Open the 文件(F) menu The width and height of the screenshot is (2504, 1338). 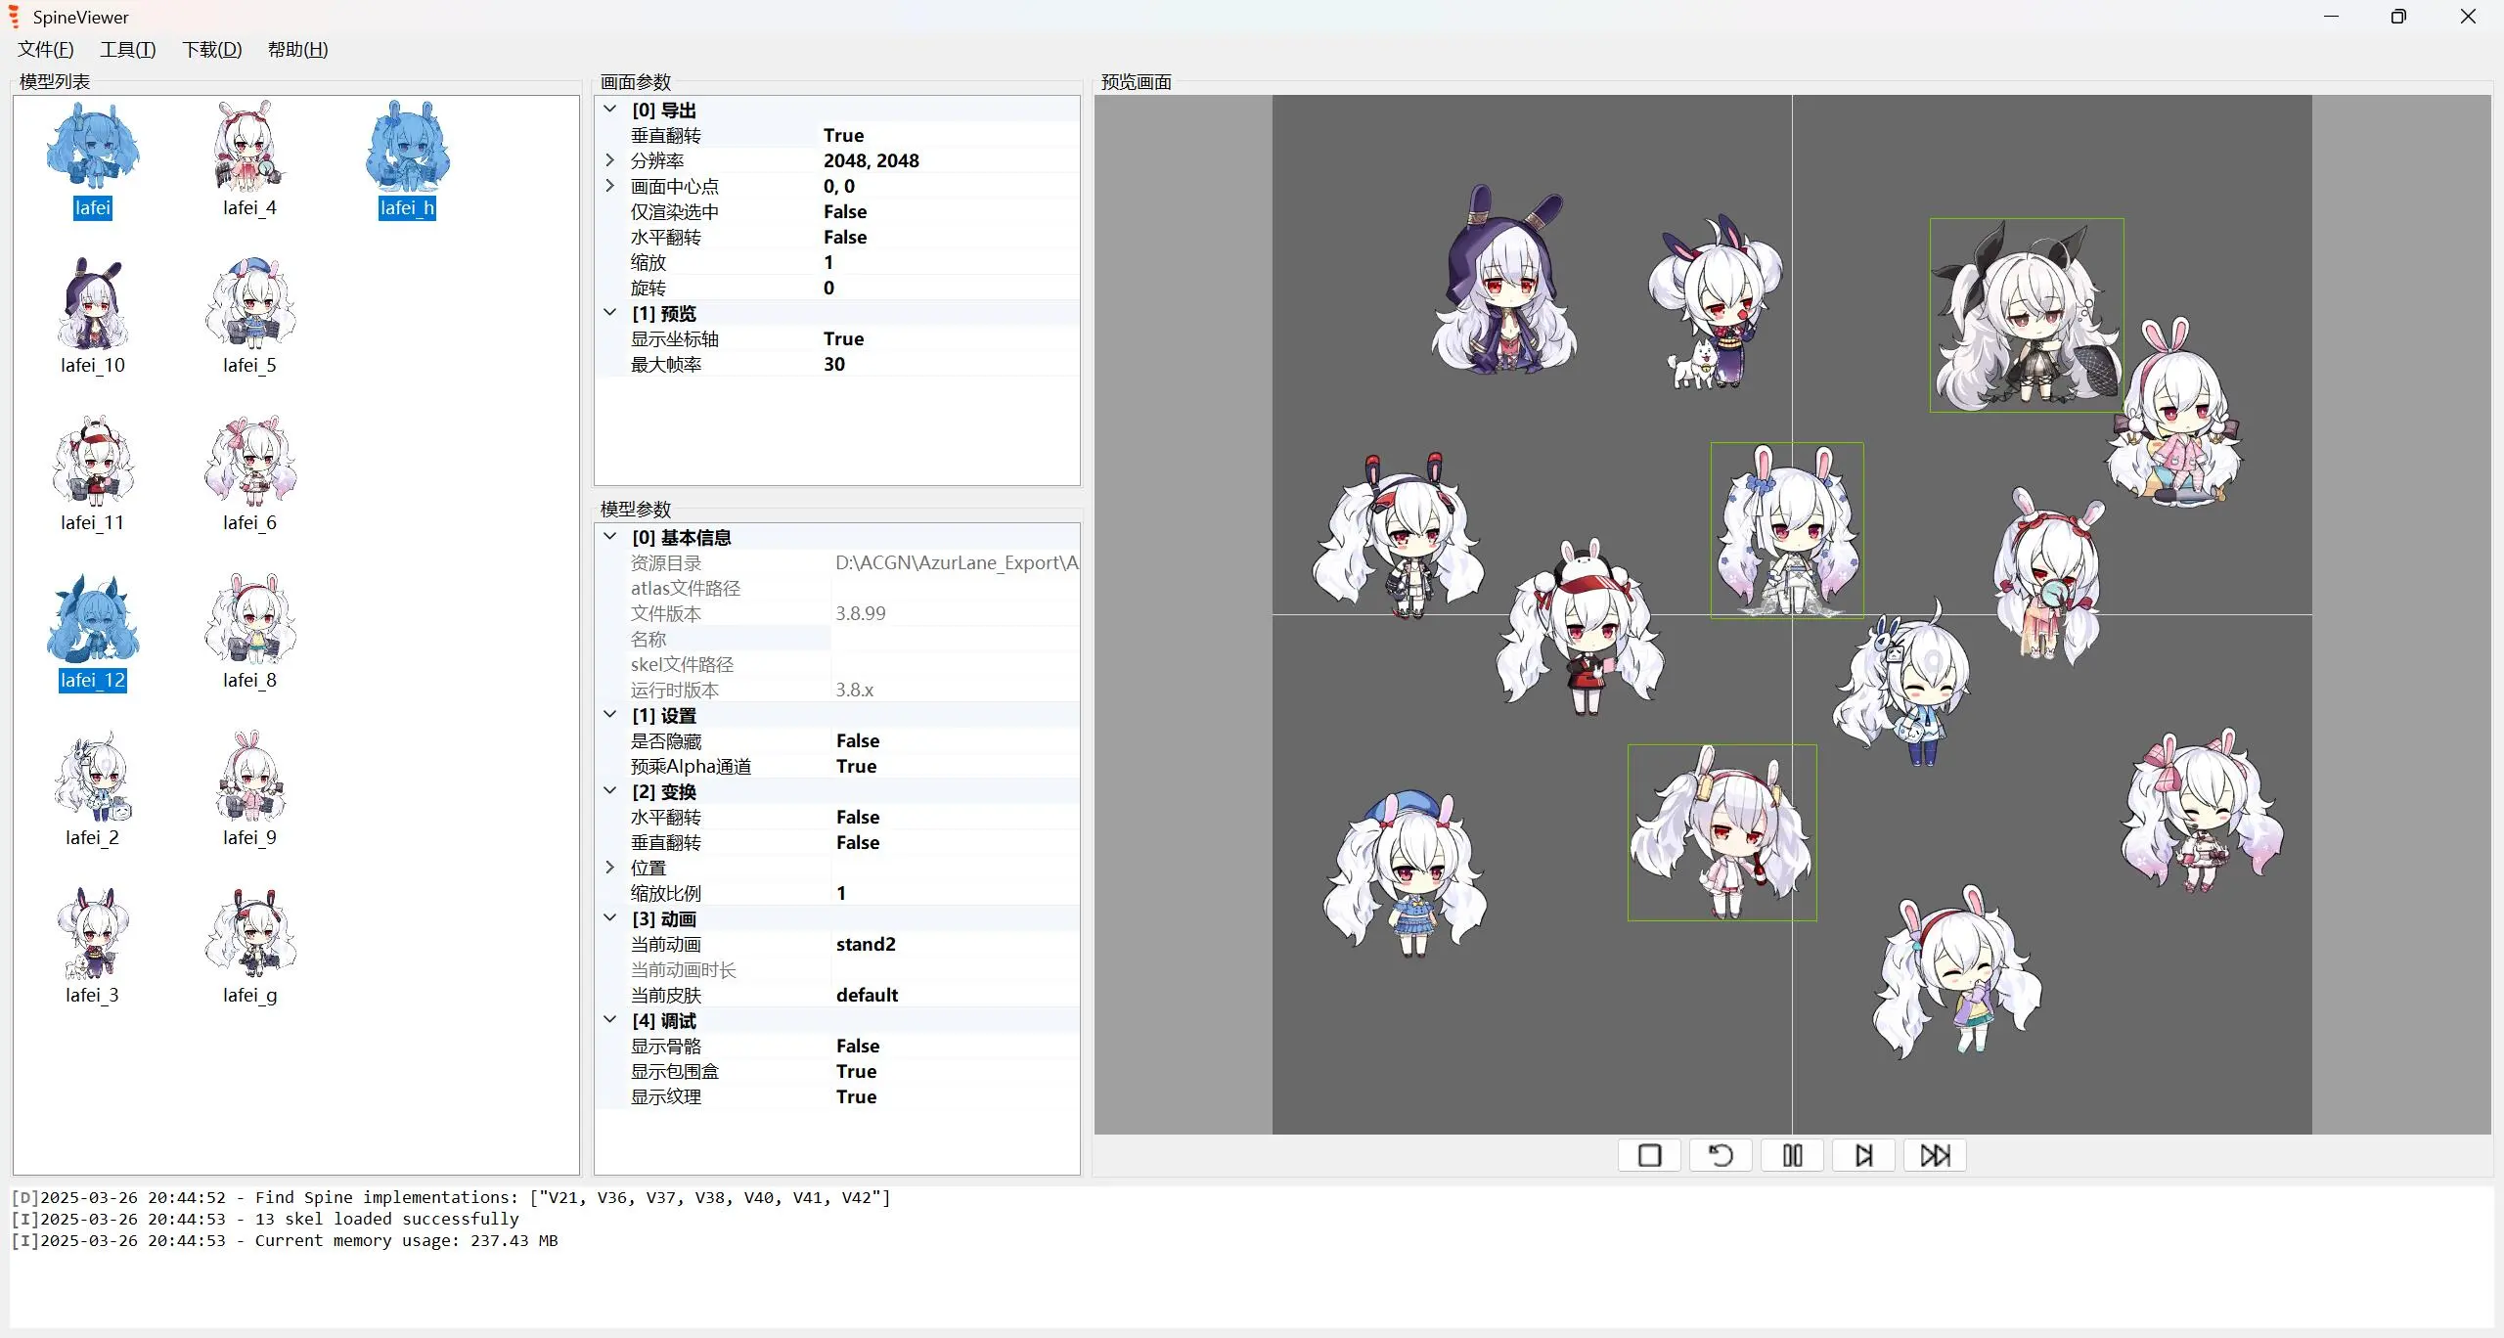pyautogui.click(x=45, y=49)
